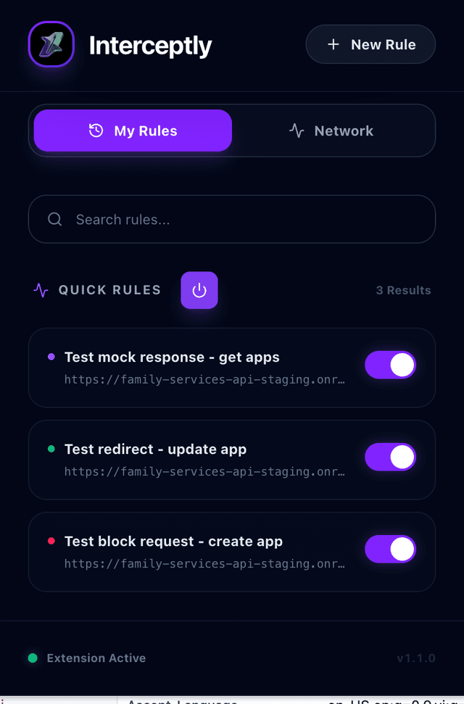Click the Interceptly logo icon
The image size is (464, 704).
tap(51, 44)
